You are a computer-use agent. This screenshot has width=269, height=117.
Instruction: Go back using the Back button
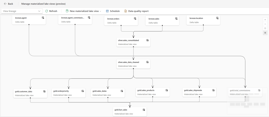(9, 4)
